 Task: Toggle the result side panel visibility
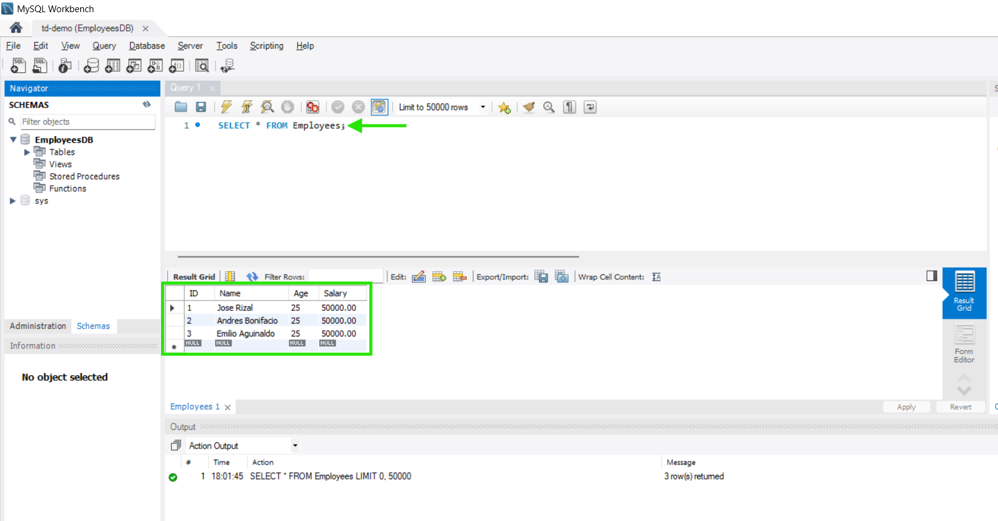(931, 276)
